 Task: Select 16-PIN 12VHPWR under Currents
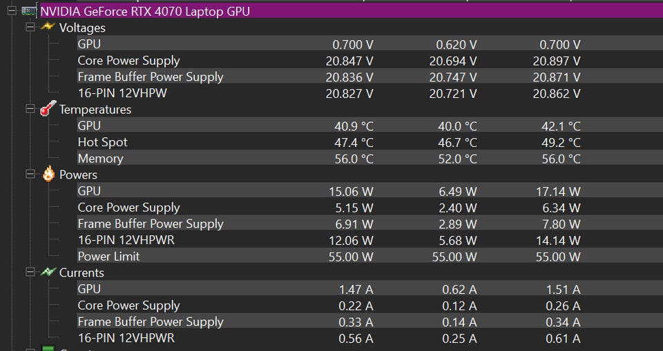coord(370,338)
